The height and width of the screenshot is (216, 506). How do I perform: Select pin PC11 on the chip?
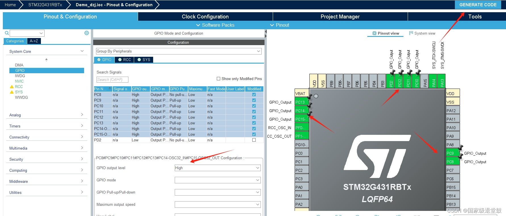pos(408,81)
